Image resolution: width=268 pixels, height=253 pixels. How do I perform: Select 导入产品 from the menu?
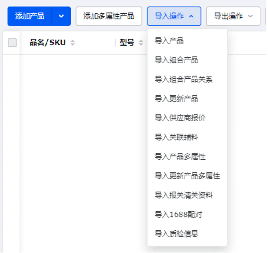169,41
